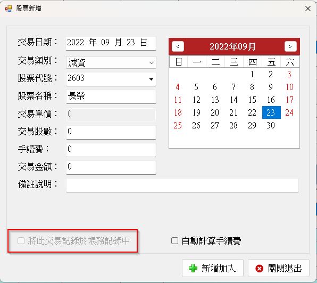
Task: Select September 1 on the calendar
Action: coord(252,74)
